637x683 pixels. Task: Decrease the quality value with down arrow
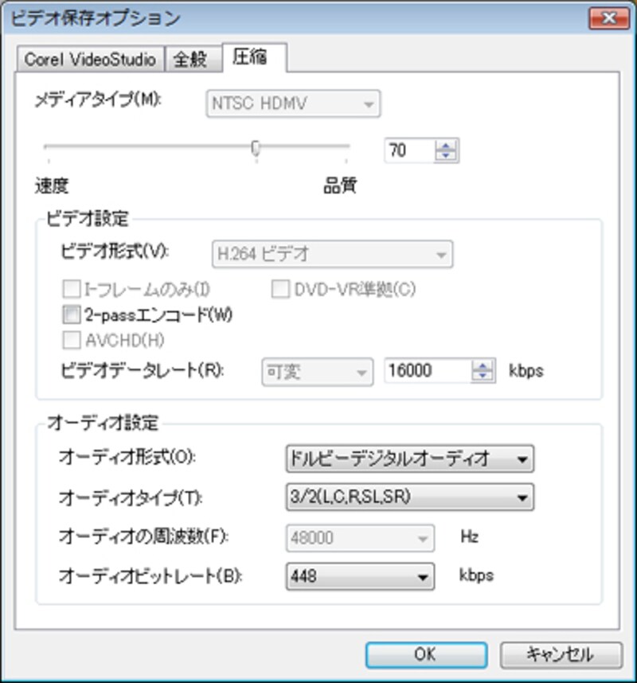coord(446,156)
